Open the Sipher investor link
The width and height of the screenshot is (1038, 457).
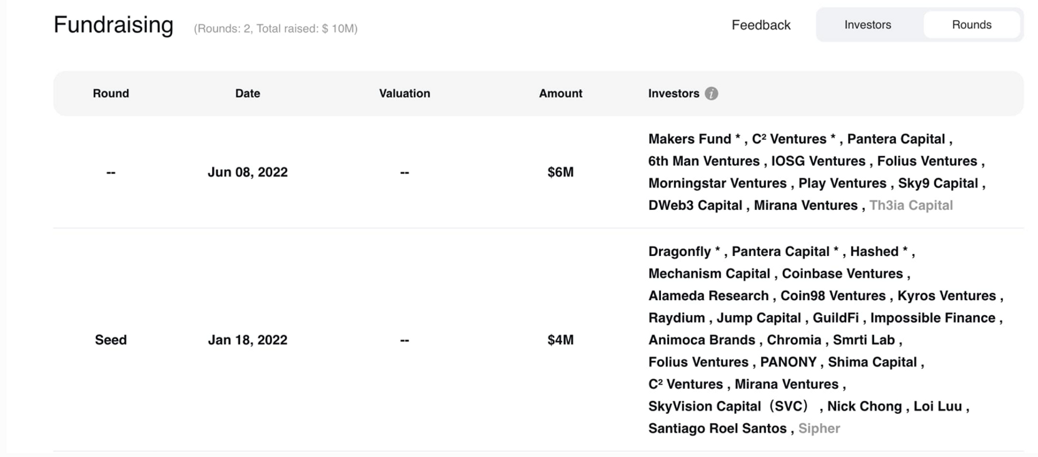pos(819,429)
